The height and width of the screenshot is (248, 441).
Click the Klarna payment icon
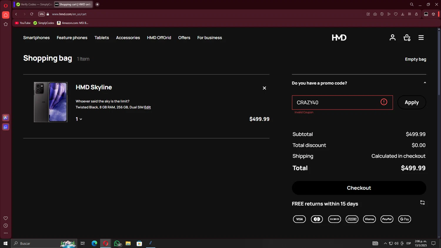coord(370,219)
